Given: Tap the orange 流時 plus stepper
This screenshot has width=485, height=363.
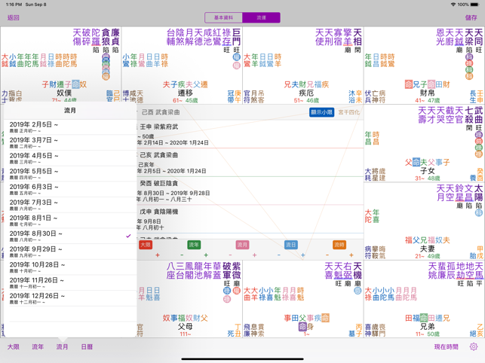Looking at the screenshot, I should [x=351, y=255].
